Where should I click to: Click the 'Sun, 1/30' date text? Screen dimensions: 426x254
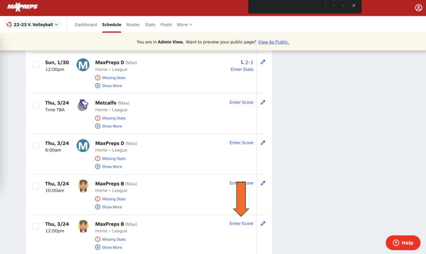[57, 63]
